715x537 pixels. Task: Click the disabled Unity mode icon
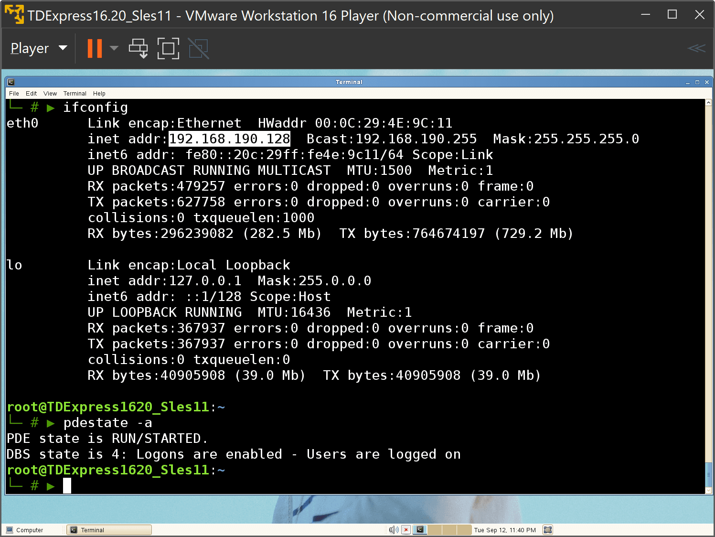pyautogui.click(x=199, y=48)
